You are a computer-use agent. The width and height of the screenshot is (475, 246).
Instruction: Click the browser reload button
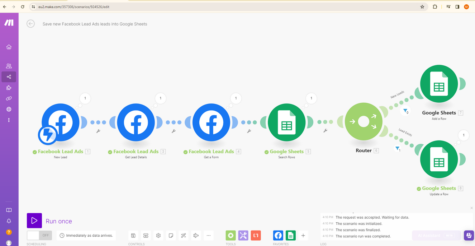[x=23, y=6]
